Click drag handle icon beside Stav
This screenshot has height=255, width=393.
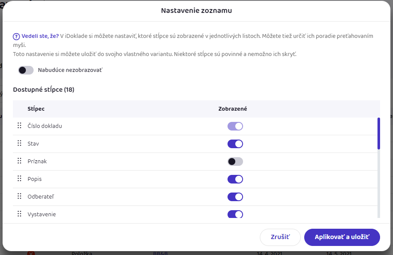point(19,143)
